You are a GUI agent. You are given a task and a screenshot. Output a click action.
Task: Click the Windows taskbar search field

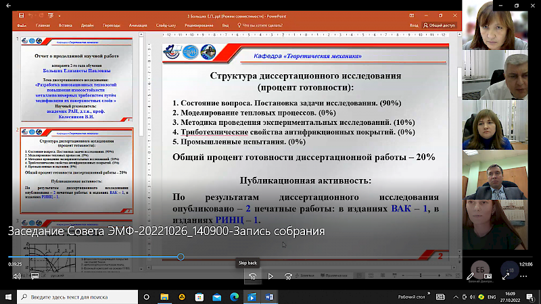point(81,297)
